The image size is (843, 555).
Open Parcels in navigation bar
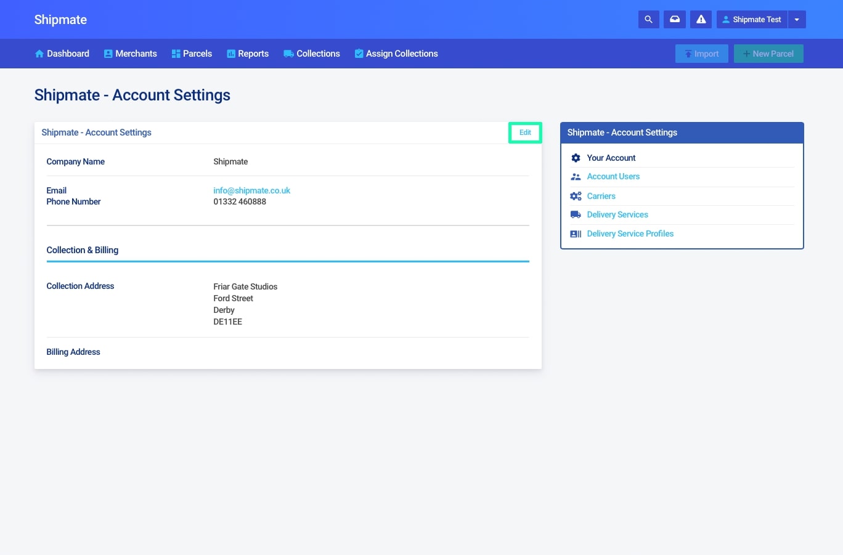click(192, 54)
